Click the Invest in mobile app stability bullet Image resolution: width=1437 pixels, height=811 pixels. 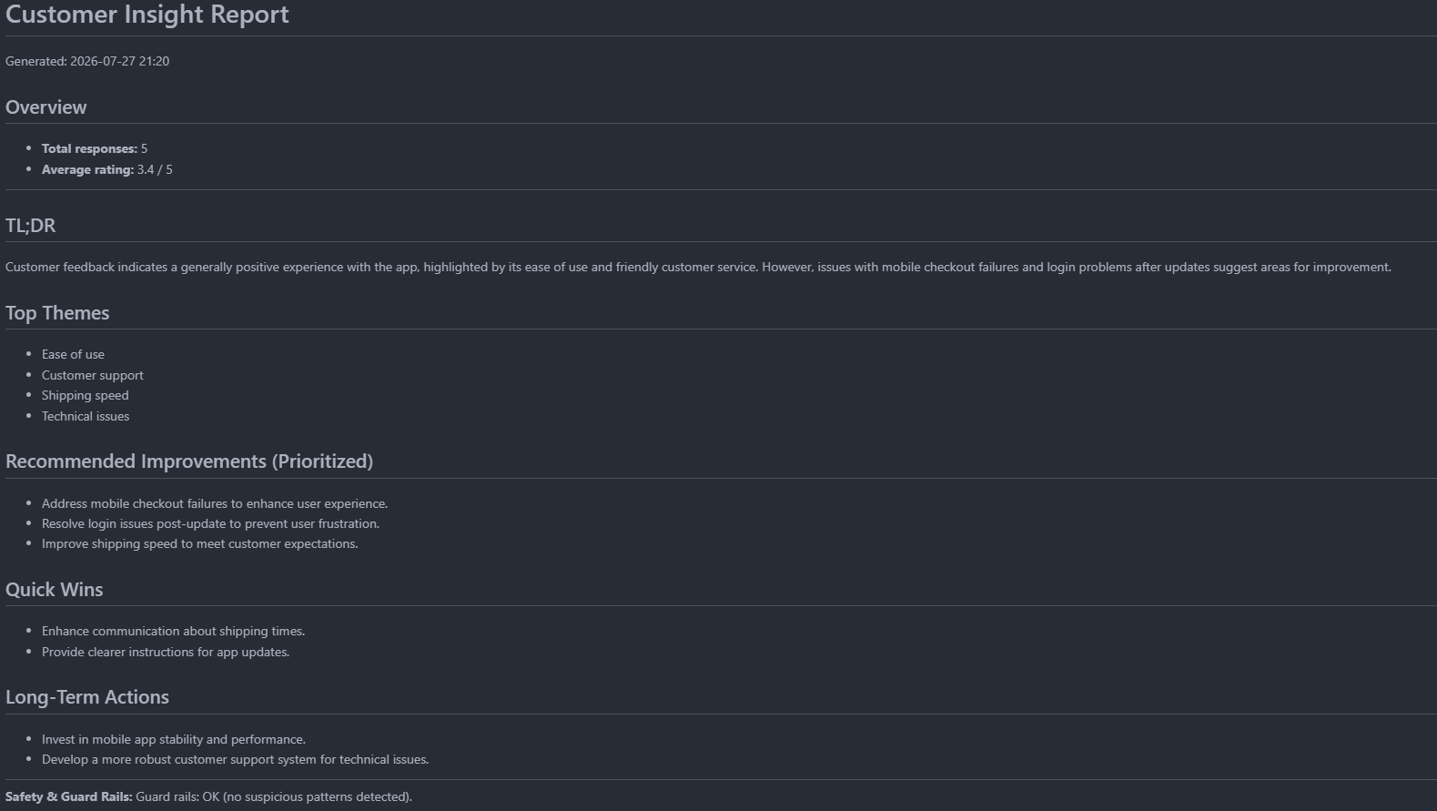coord(174,739)
